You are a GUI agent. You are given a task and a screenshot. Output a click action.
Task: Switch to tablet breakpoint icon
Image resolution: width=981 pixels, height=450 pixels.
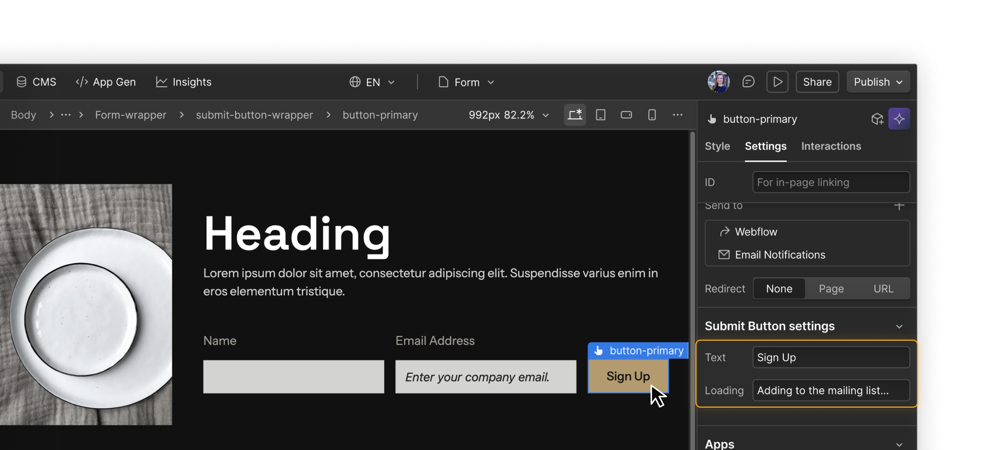(x=601, y=114)
